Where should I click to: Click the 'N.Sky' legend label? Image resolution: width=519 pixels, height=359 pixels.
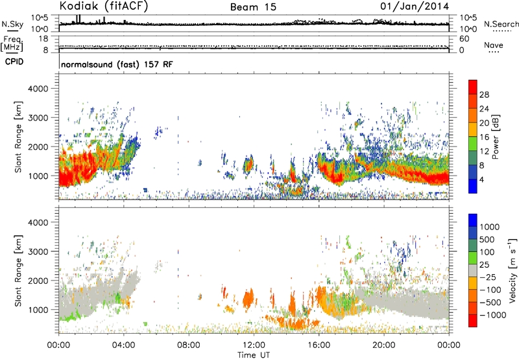(x=12, y=24)
